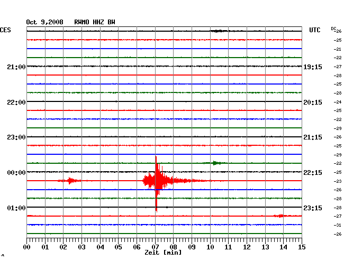Select the 22:00 local time label

click(x=16, y=102)
